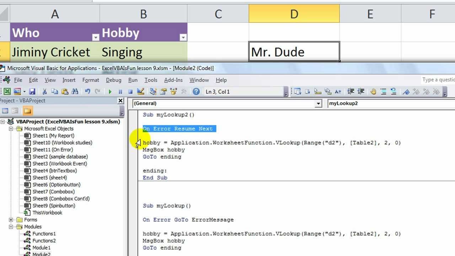Click the Ask a Question input field
The width and height of the screenshot is (455, 256).
pyautogui.click(x=438, y=80)
